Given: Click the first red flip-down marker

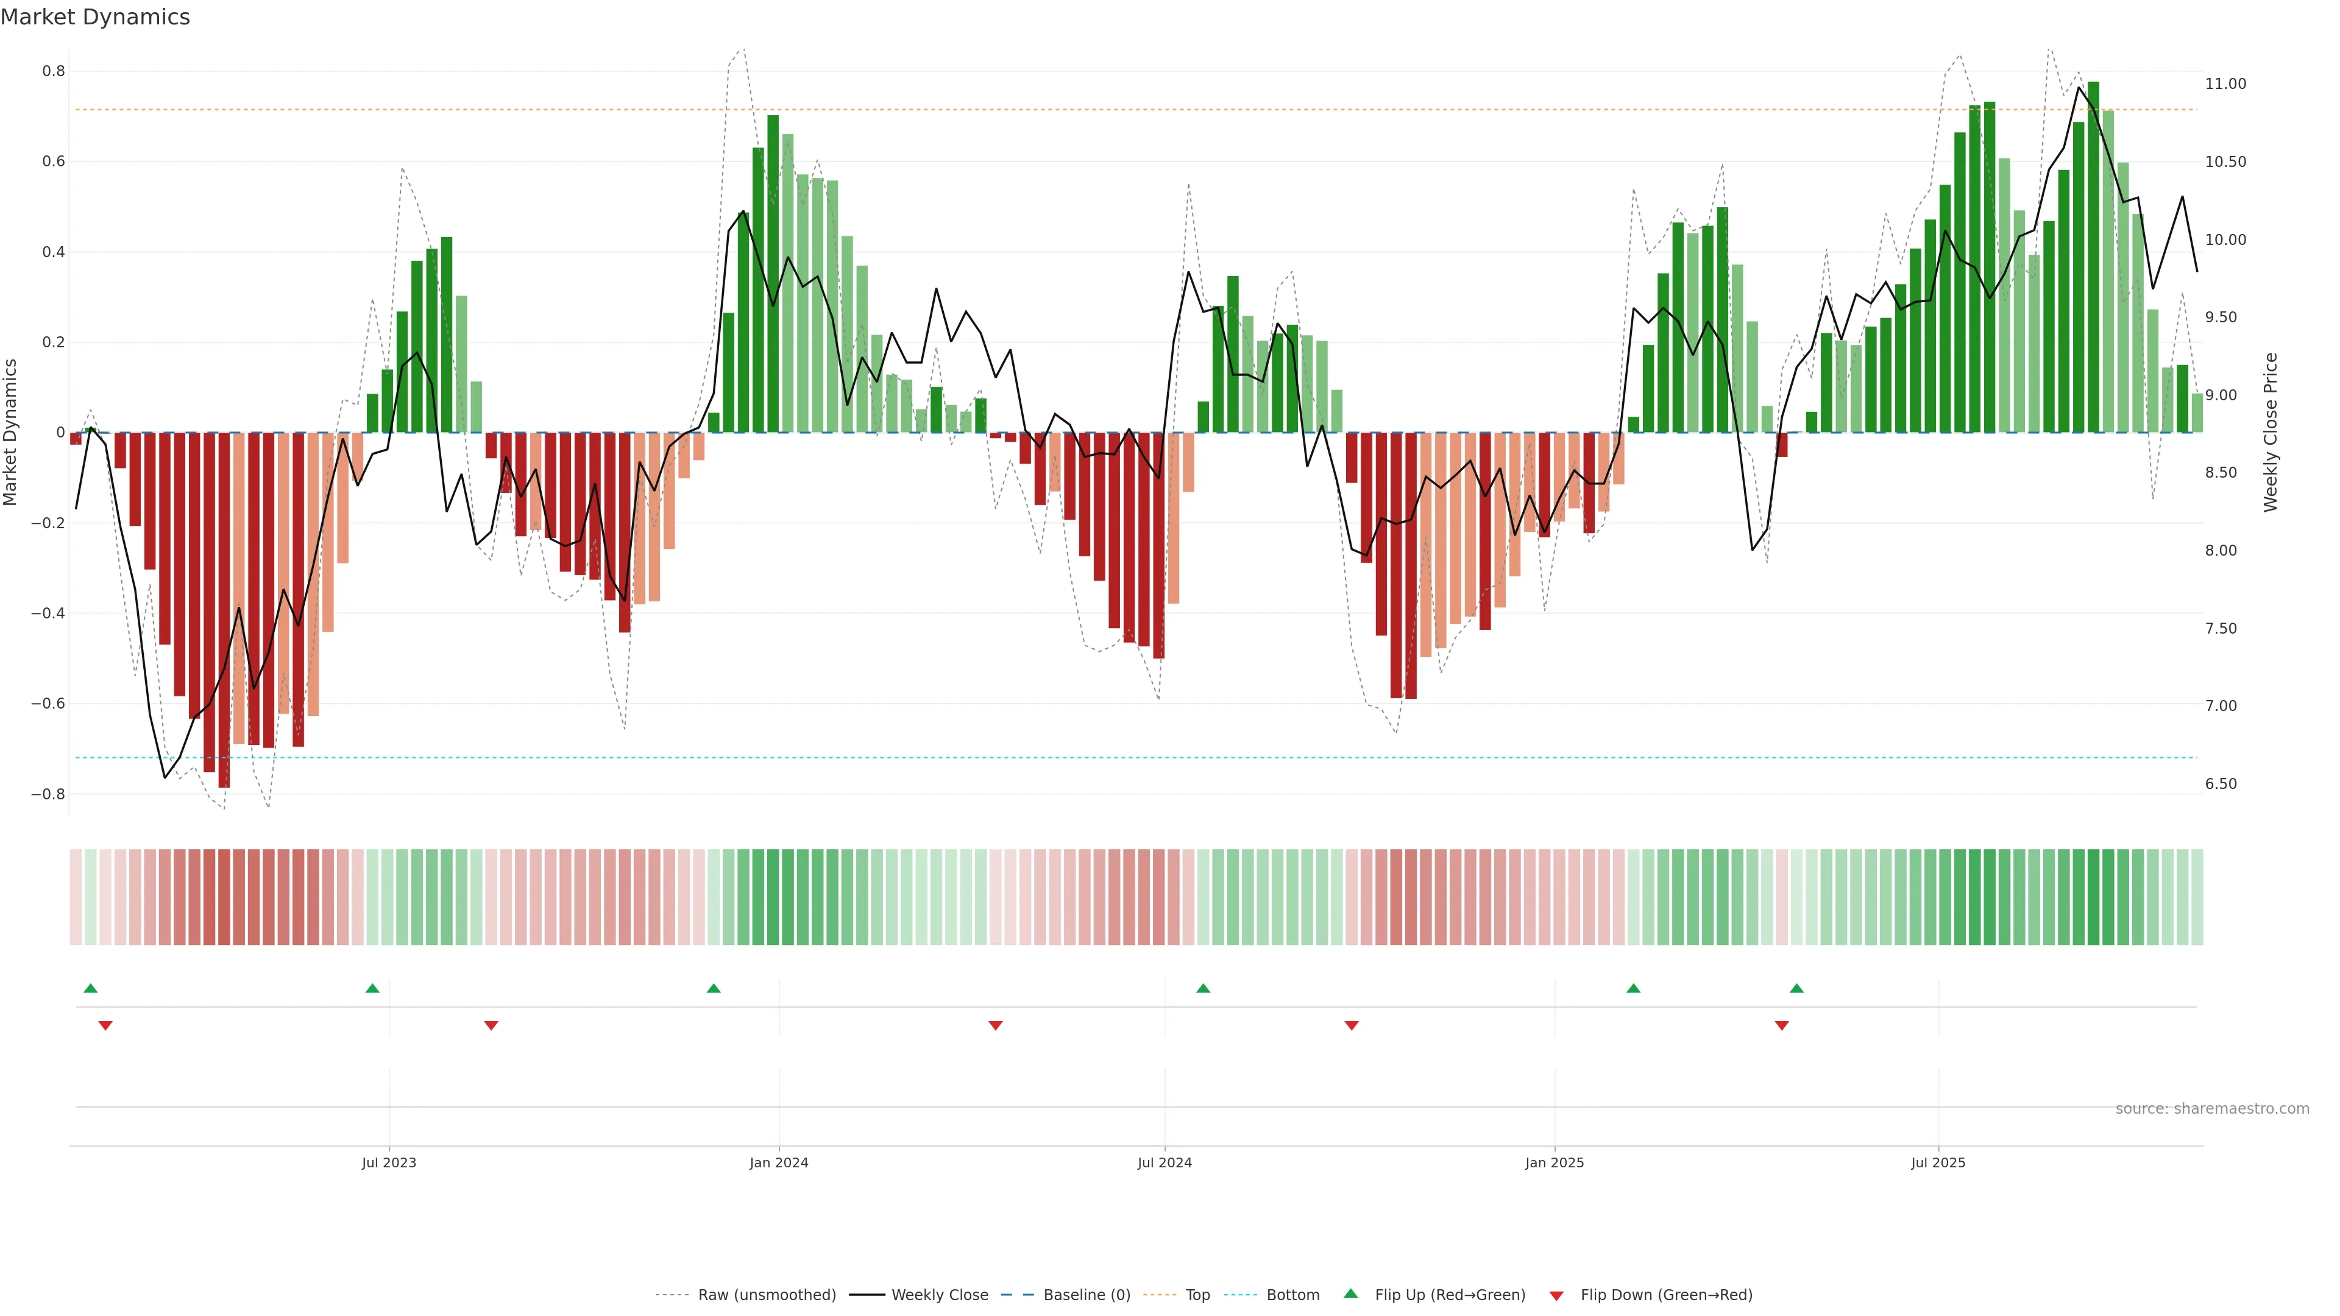Looking at the screenshot, I should click(105, 1025).
